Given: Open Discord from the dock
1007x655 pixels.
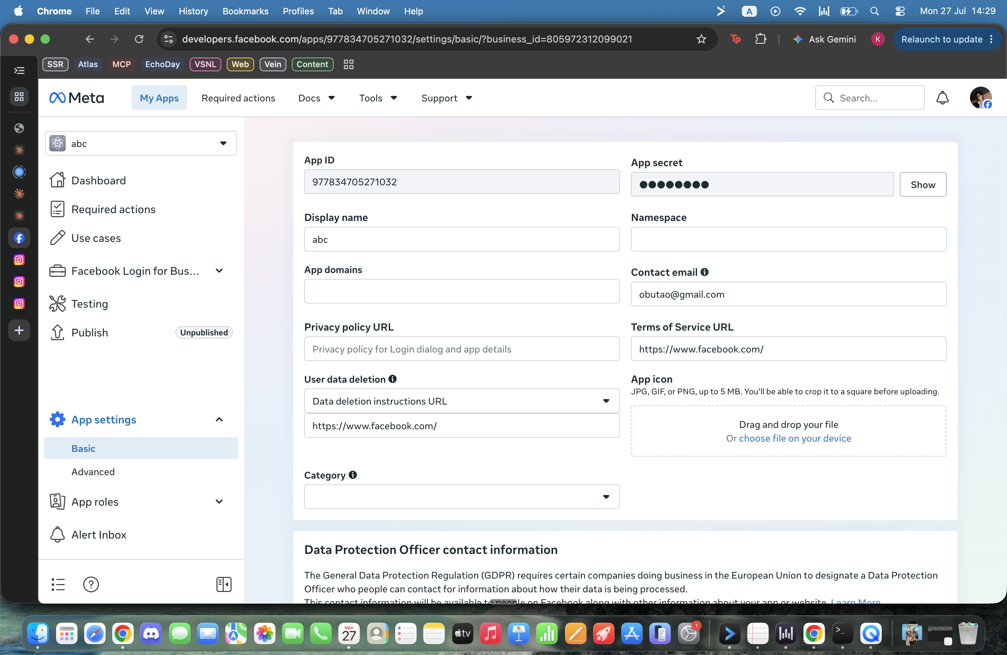Looking at the screenshot, I should click(x=151, y=633).
